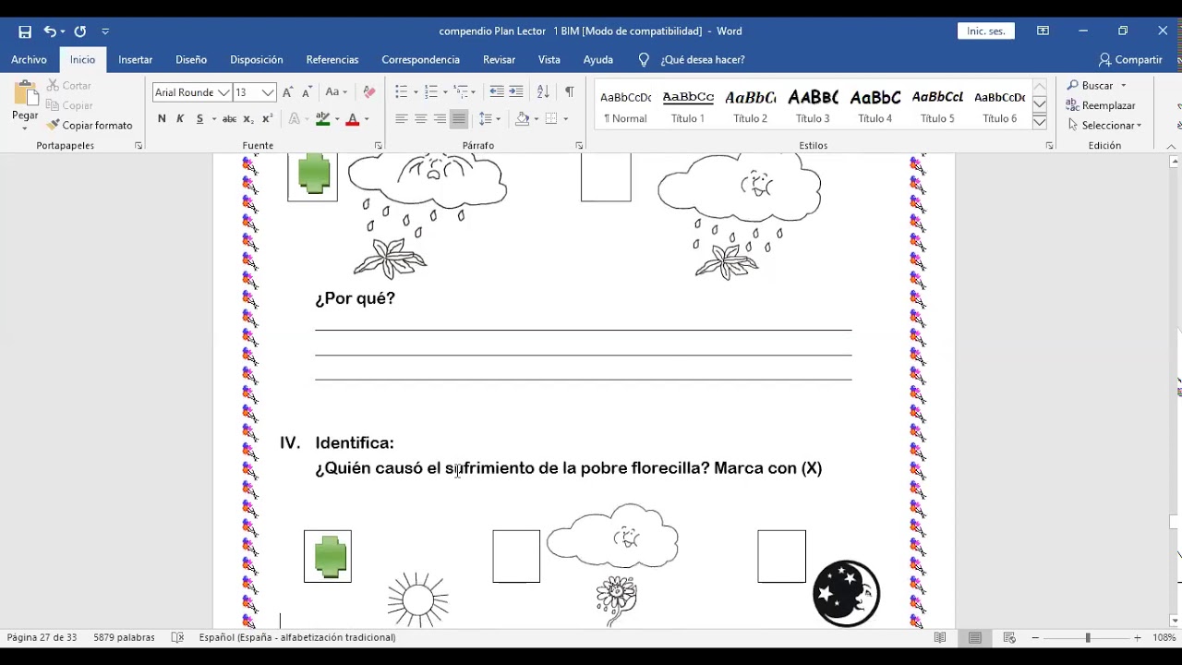
Task: Toggle italic (K) formatting
Action: pyautogui.click(x=180, y=118)
